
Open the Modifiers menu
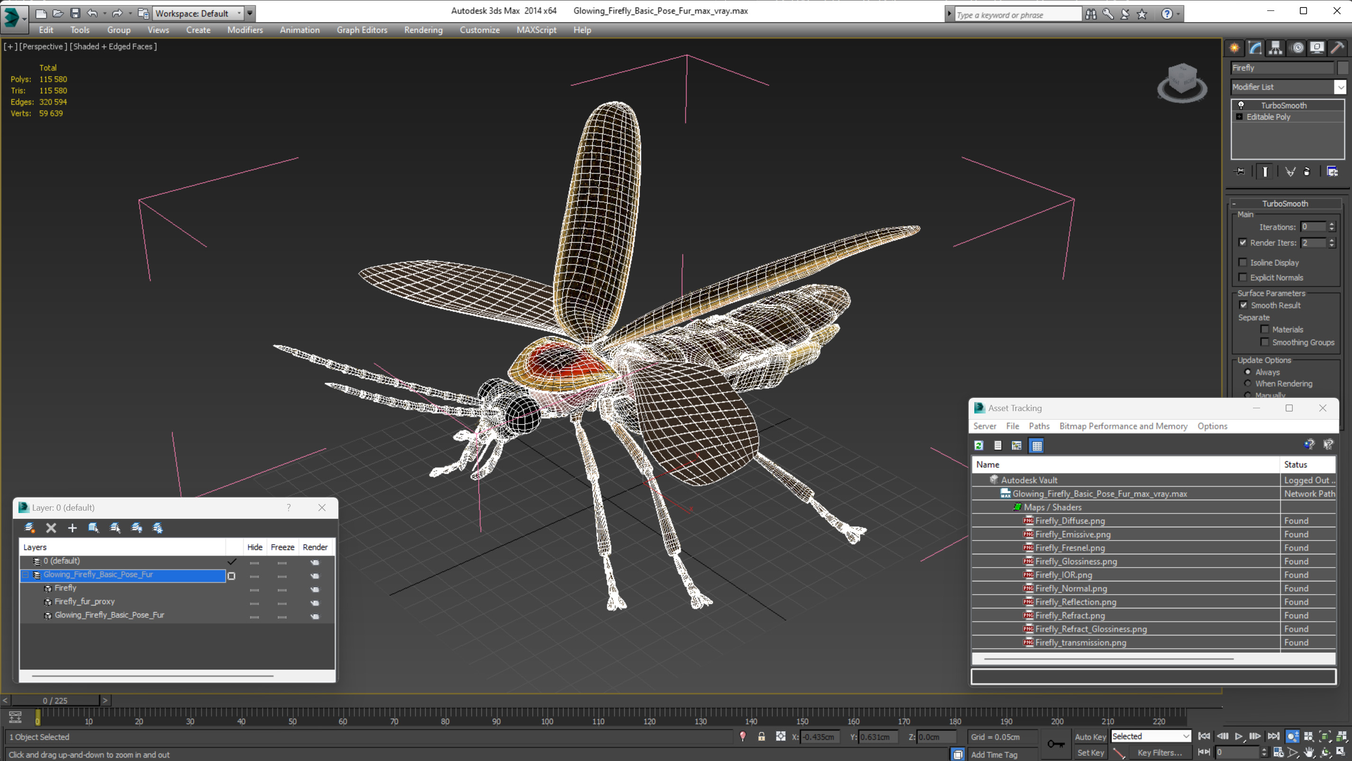click(x=245, y=30)
